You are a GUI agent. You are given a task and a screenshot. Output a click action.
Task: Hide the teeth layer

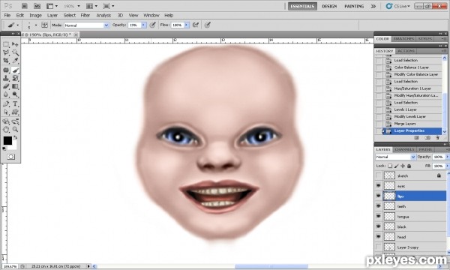click(x=379, y=206)
